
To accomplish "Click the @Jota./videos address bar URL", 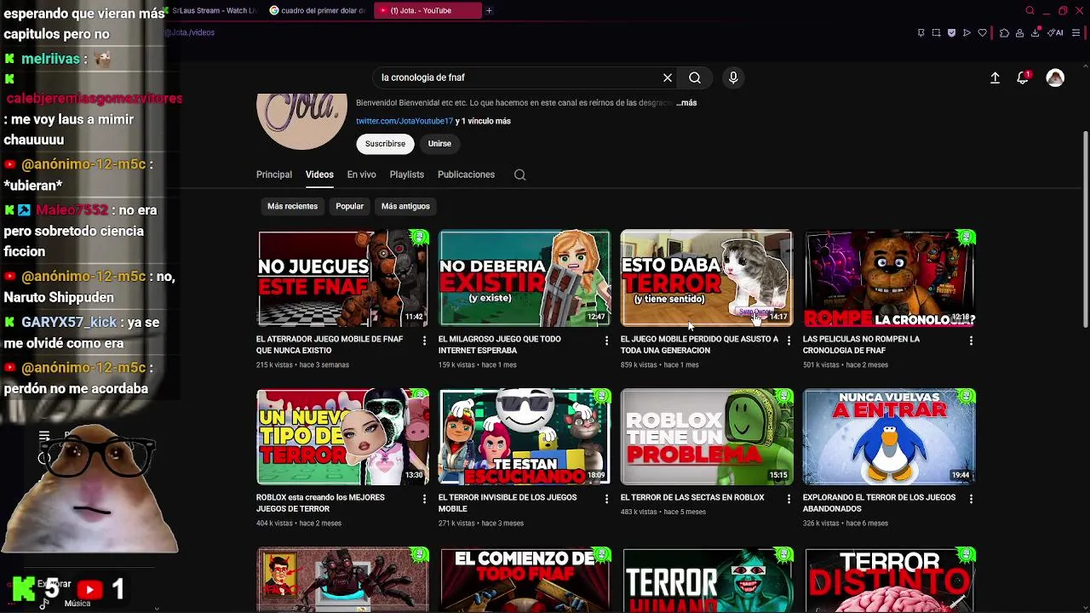I will 189,32.
